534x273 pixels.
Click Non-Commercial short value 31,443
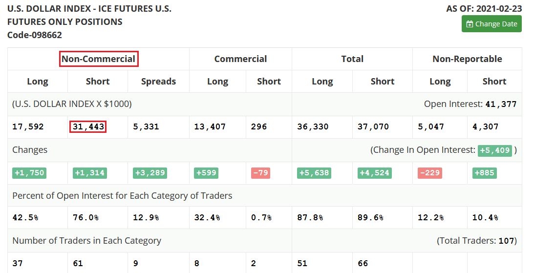point(88,126)
